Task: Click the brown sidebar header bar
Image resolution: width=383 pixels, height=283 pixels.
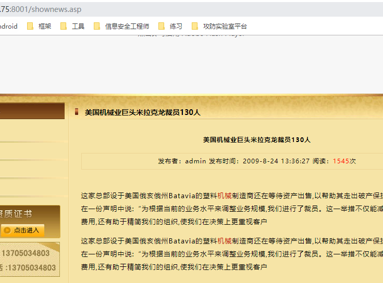Action: 32,111
